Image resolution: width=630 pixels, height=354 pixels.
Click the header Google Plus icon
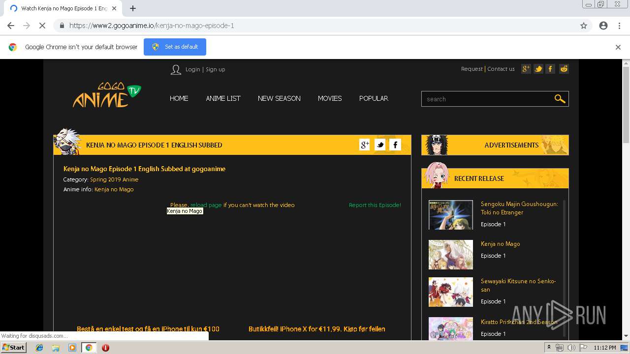pos(526,69)
